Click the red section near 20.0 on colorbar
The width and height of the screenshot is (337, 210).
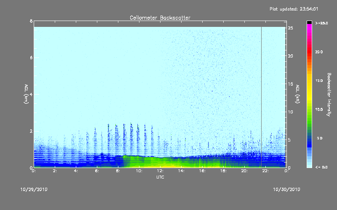[x=309, y=52]
